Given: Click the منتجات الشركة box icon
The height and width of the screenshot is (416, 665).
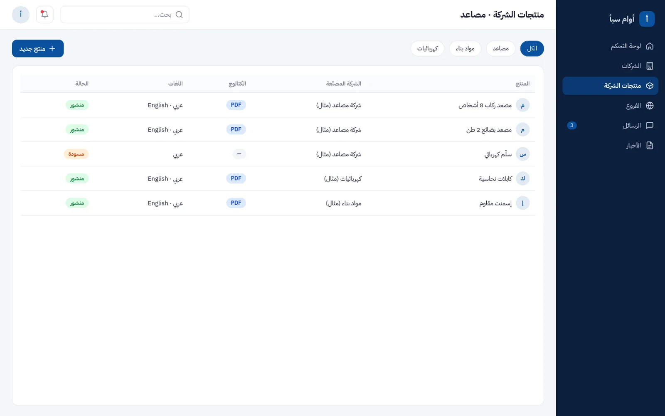Looking at the screenshot, I should coord(650,86).
